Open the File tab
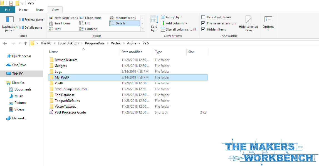Screen dimensions: 319x166 click(x=8, y=10)
